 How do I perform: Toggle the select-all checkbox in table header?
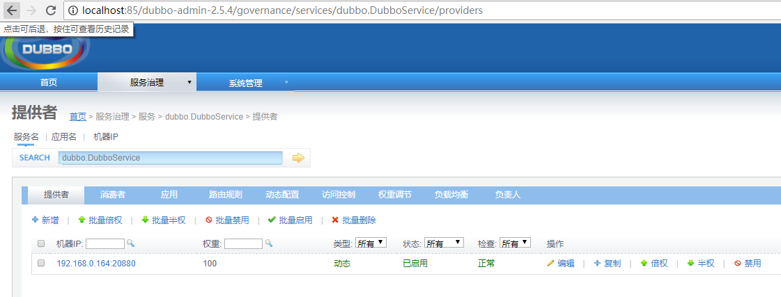[x=41, y=243]
